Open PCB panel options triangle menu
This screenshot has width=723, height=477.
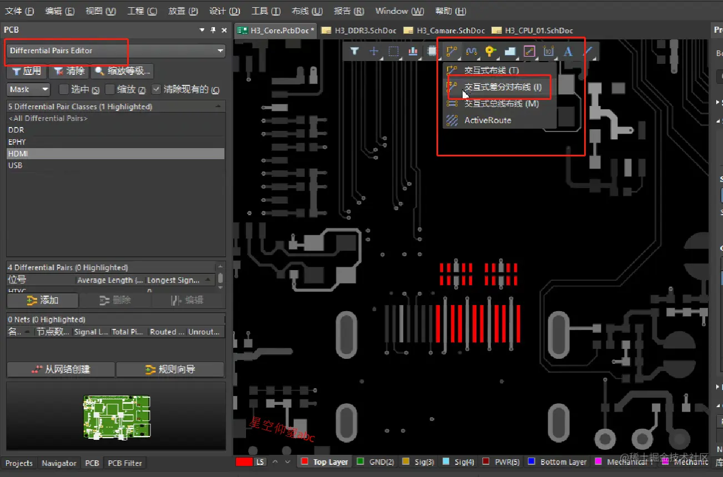(x=202, y=30)
